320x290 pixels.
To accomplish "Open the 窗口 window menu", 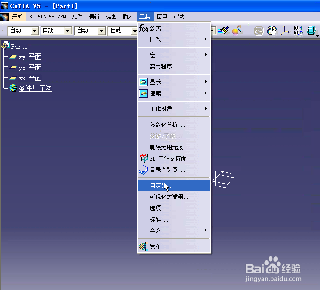I will (162, 17).
